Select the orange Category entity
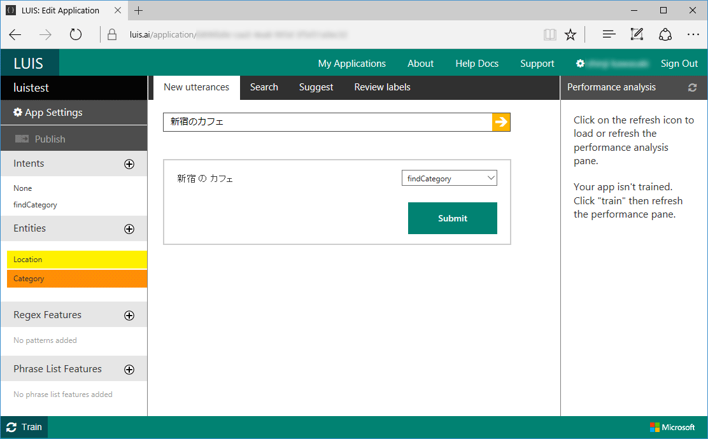This screenshot has width=708, height=439. coord(76,279)
